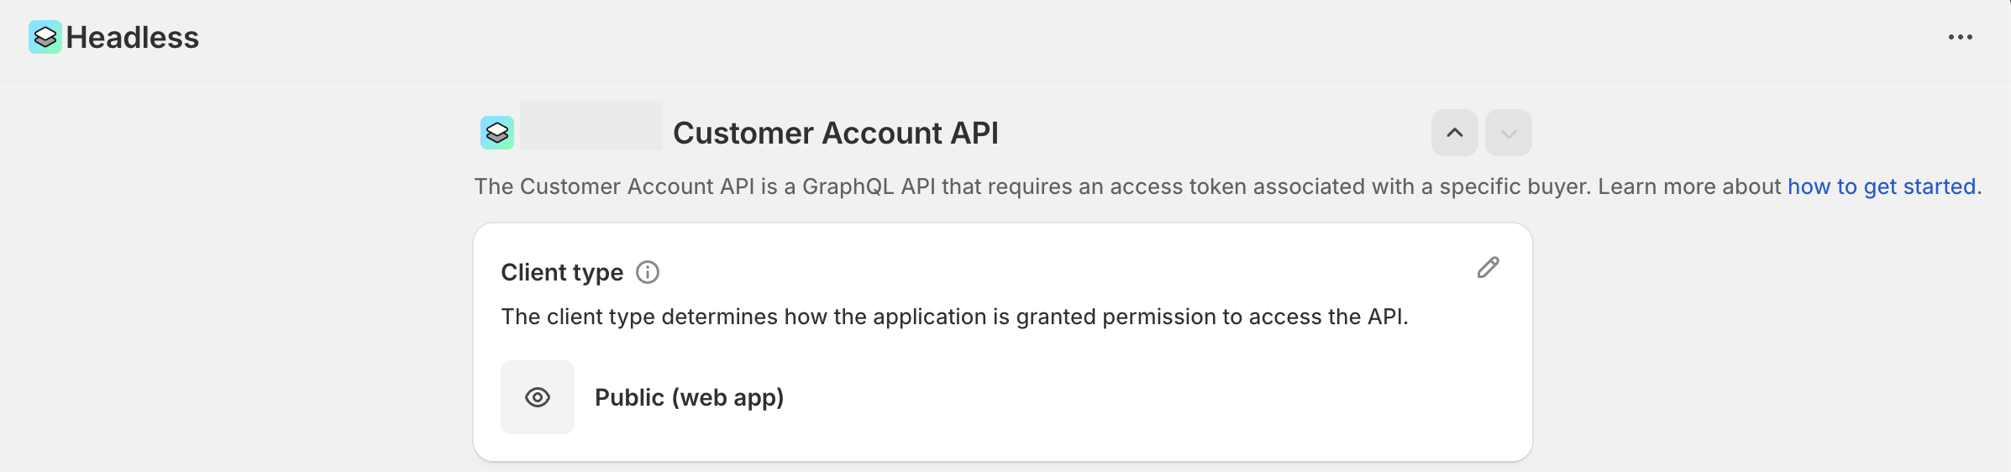The height and width of the screenshot is (472, 2011).
Task: Click the layered icon beside Customer Account API
Action: [497, 133]
